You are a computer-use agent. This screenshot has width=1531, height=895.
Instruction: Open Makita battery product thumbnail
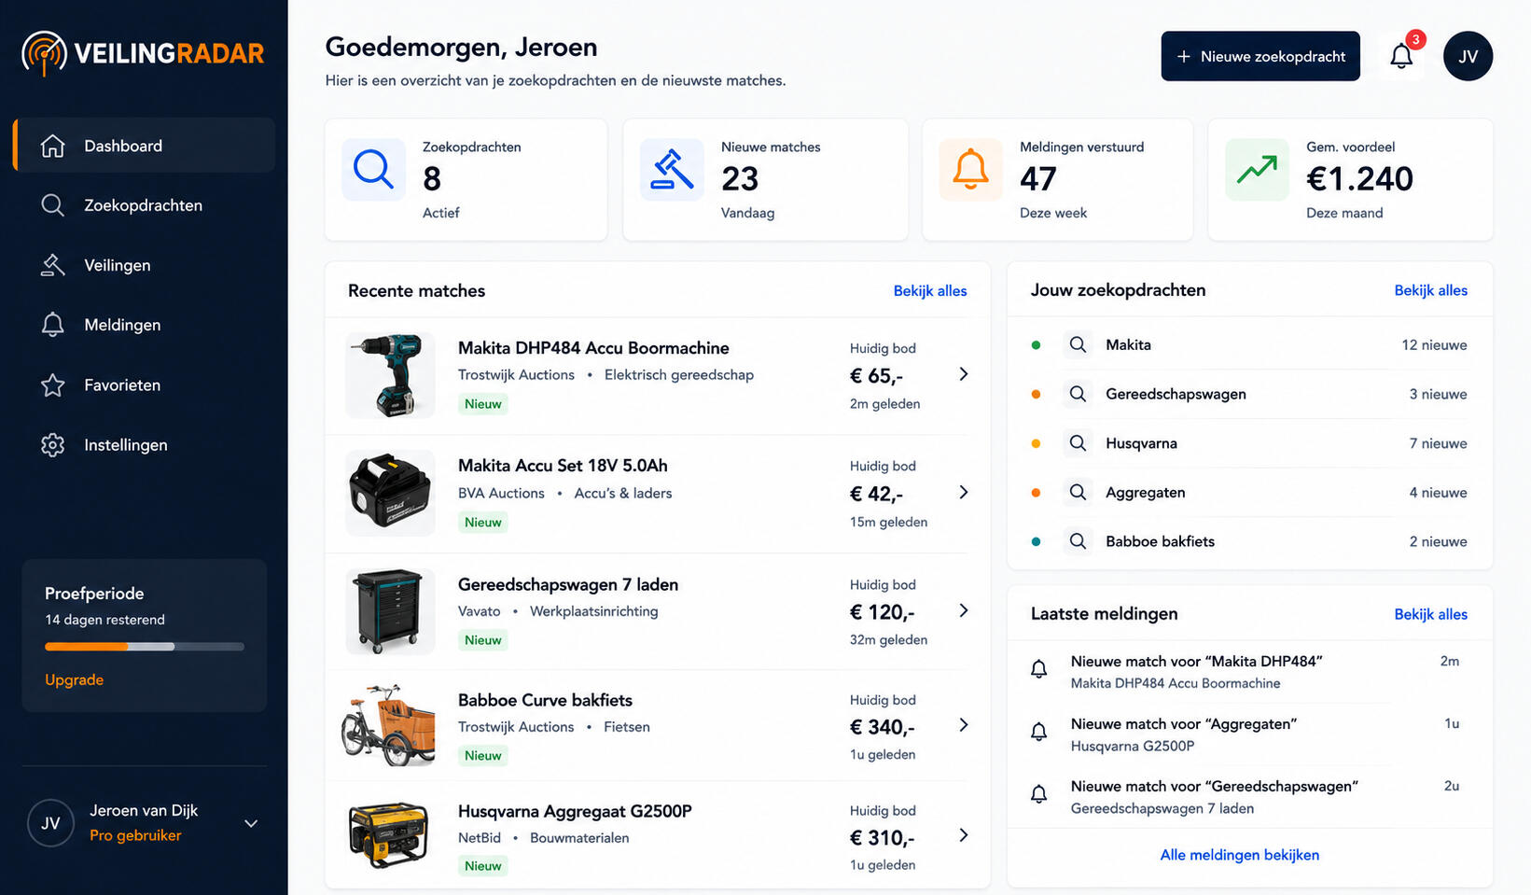[x=390, y=493]
